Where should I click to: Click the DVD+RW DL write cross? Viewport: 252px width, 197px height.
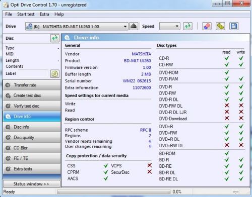pos(241,145)
